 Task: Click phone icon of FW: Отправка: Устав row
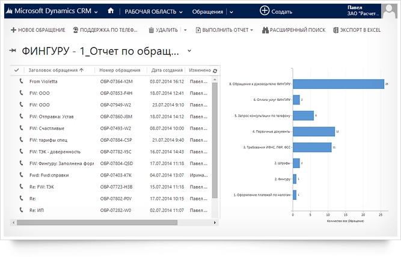(22, 116)
